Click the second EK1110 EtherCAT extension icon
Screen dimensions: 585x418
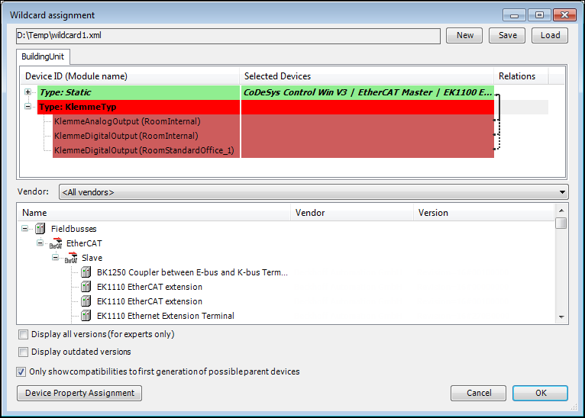coord(86,301)
